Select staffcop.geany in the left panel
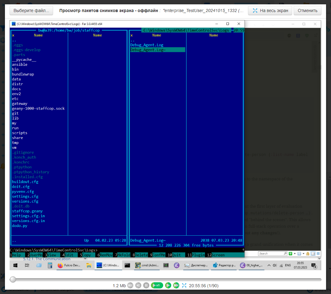This screenshot has height=294, width=331. [27, 211]
